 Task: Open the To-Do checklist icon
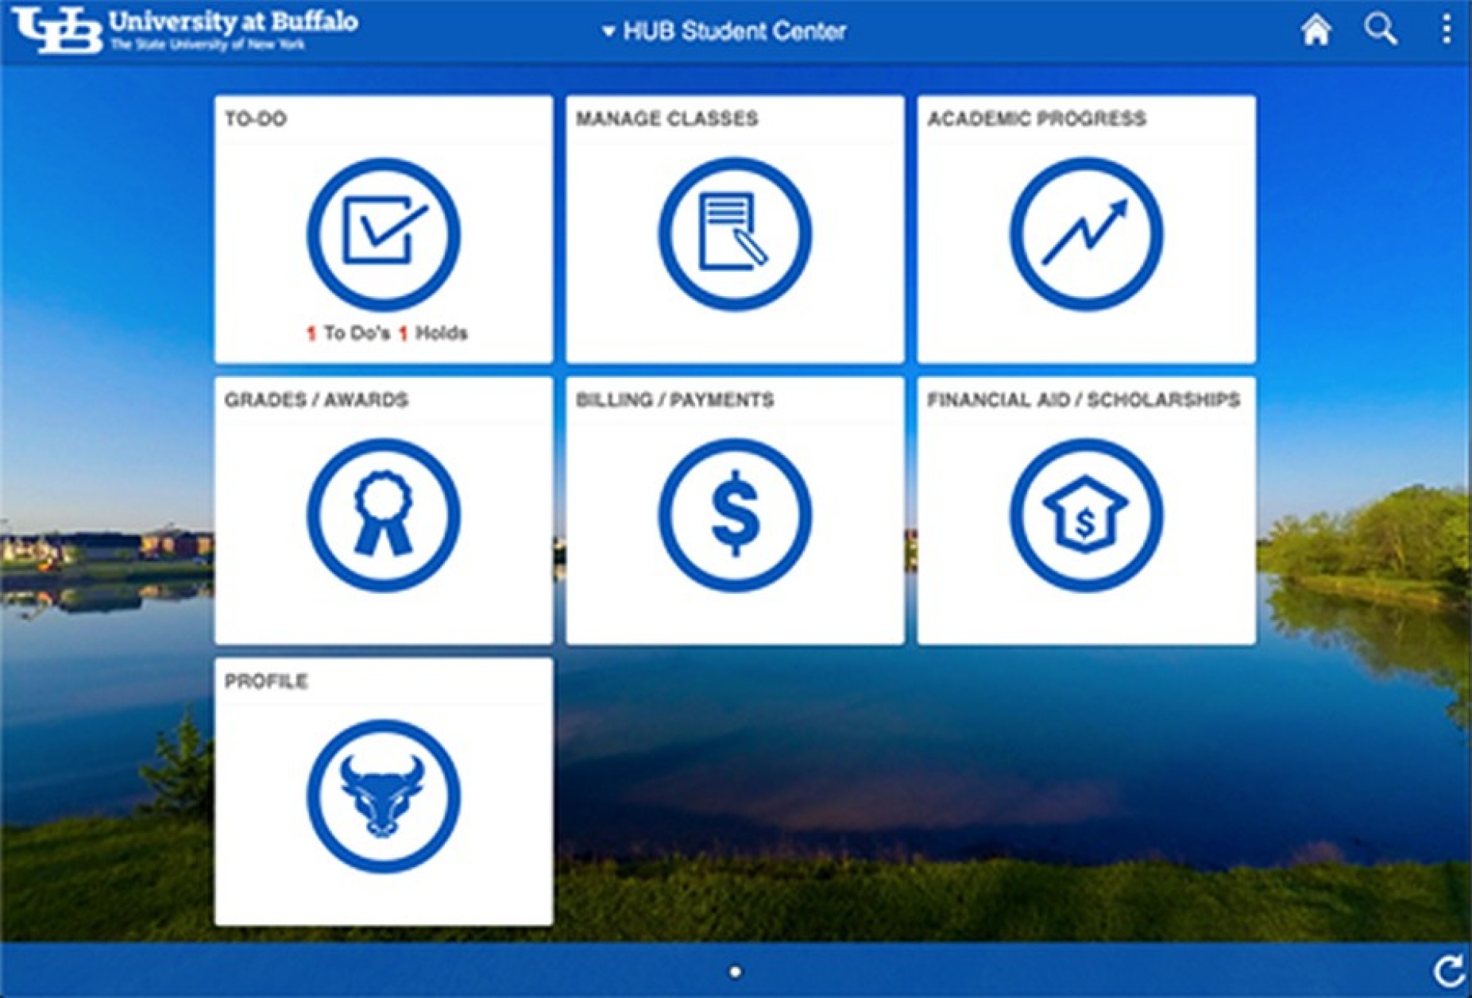(384, 233)
